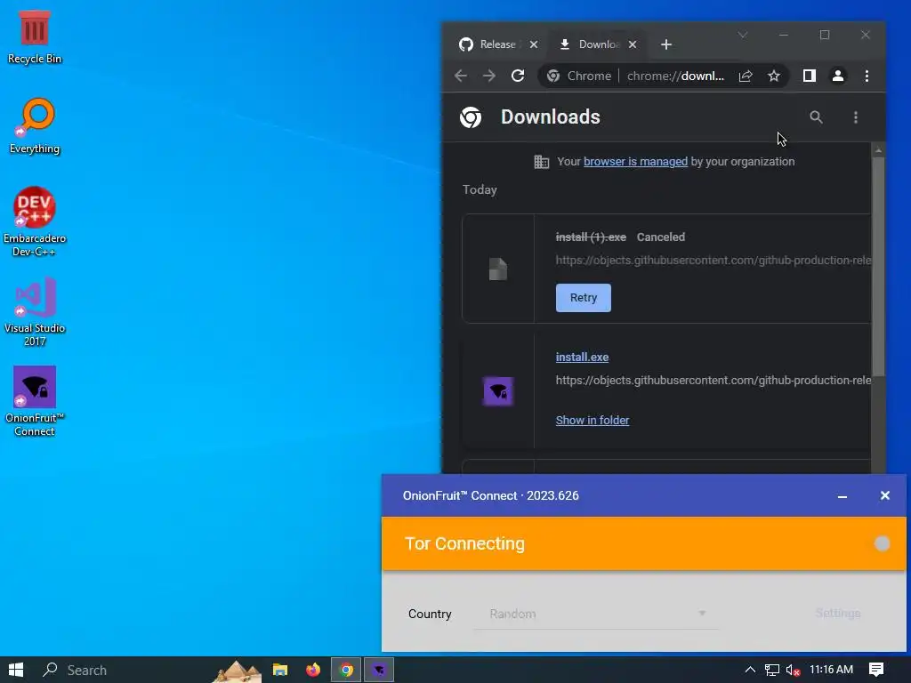Open the 'browser is managed' link
This screenshot has width=911, height=683.
tap(635, 162)
